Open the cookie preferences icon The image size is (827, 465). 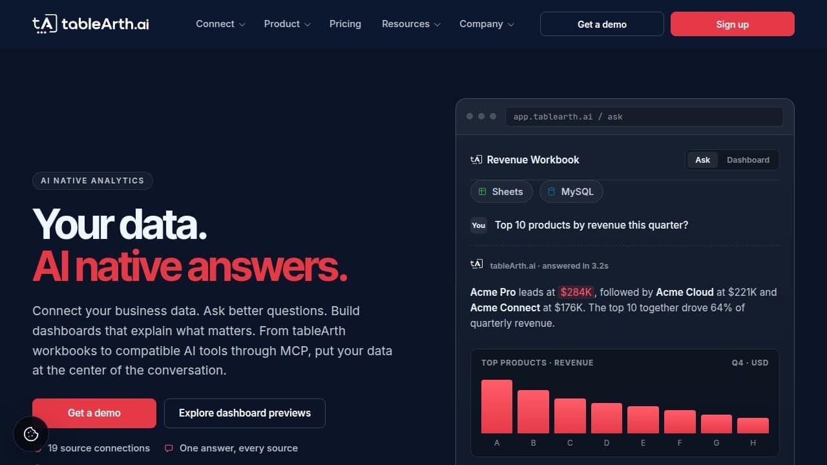coord(31,434)
